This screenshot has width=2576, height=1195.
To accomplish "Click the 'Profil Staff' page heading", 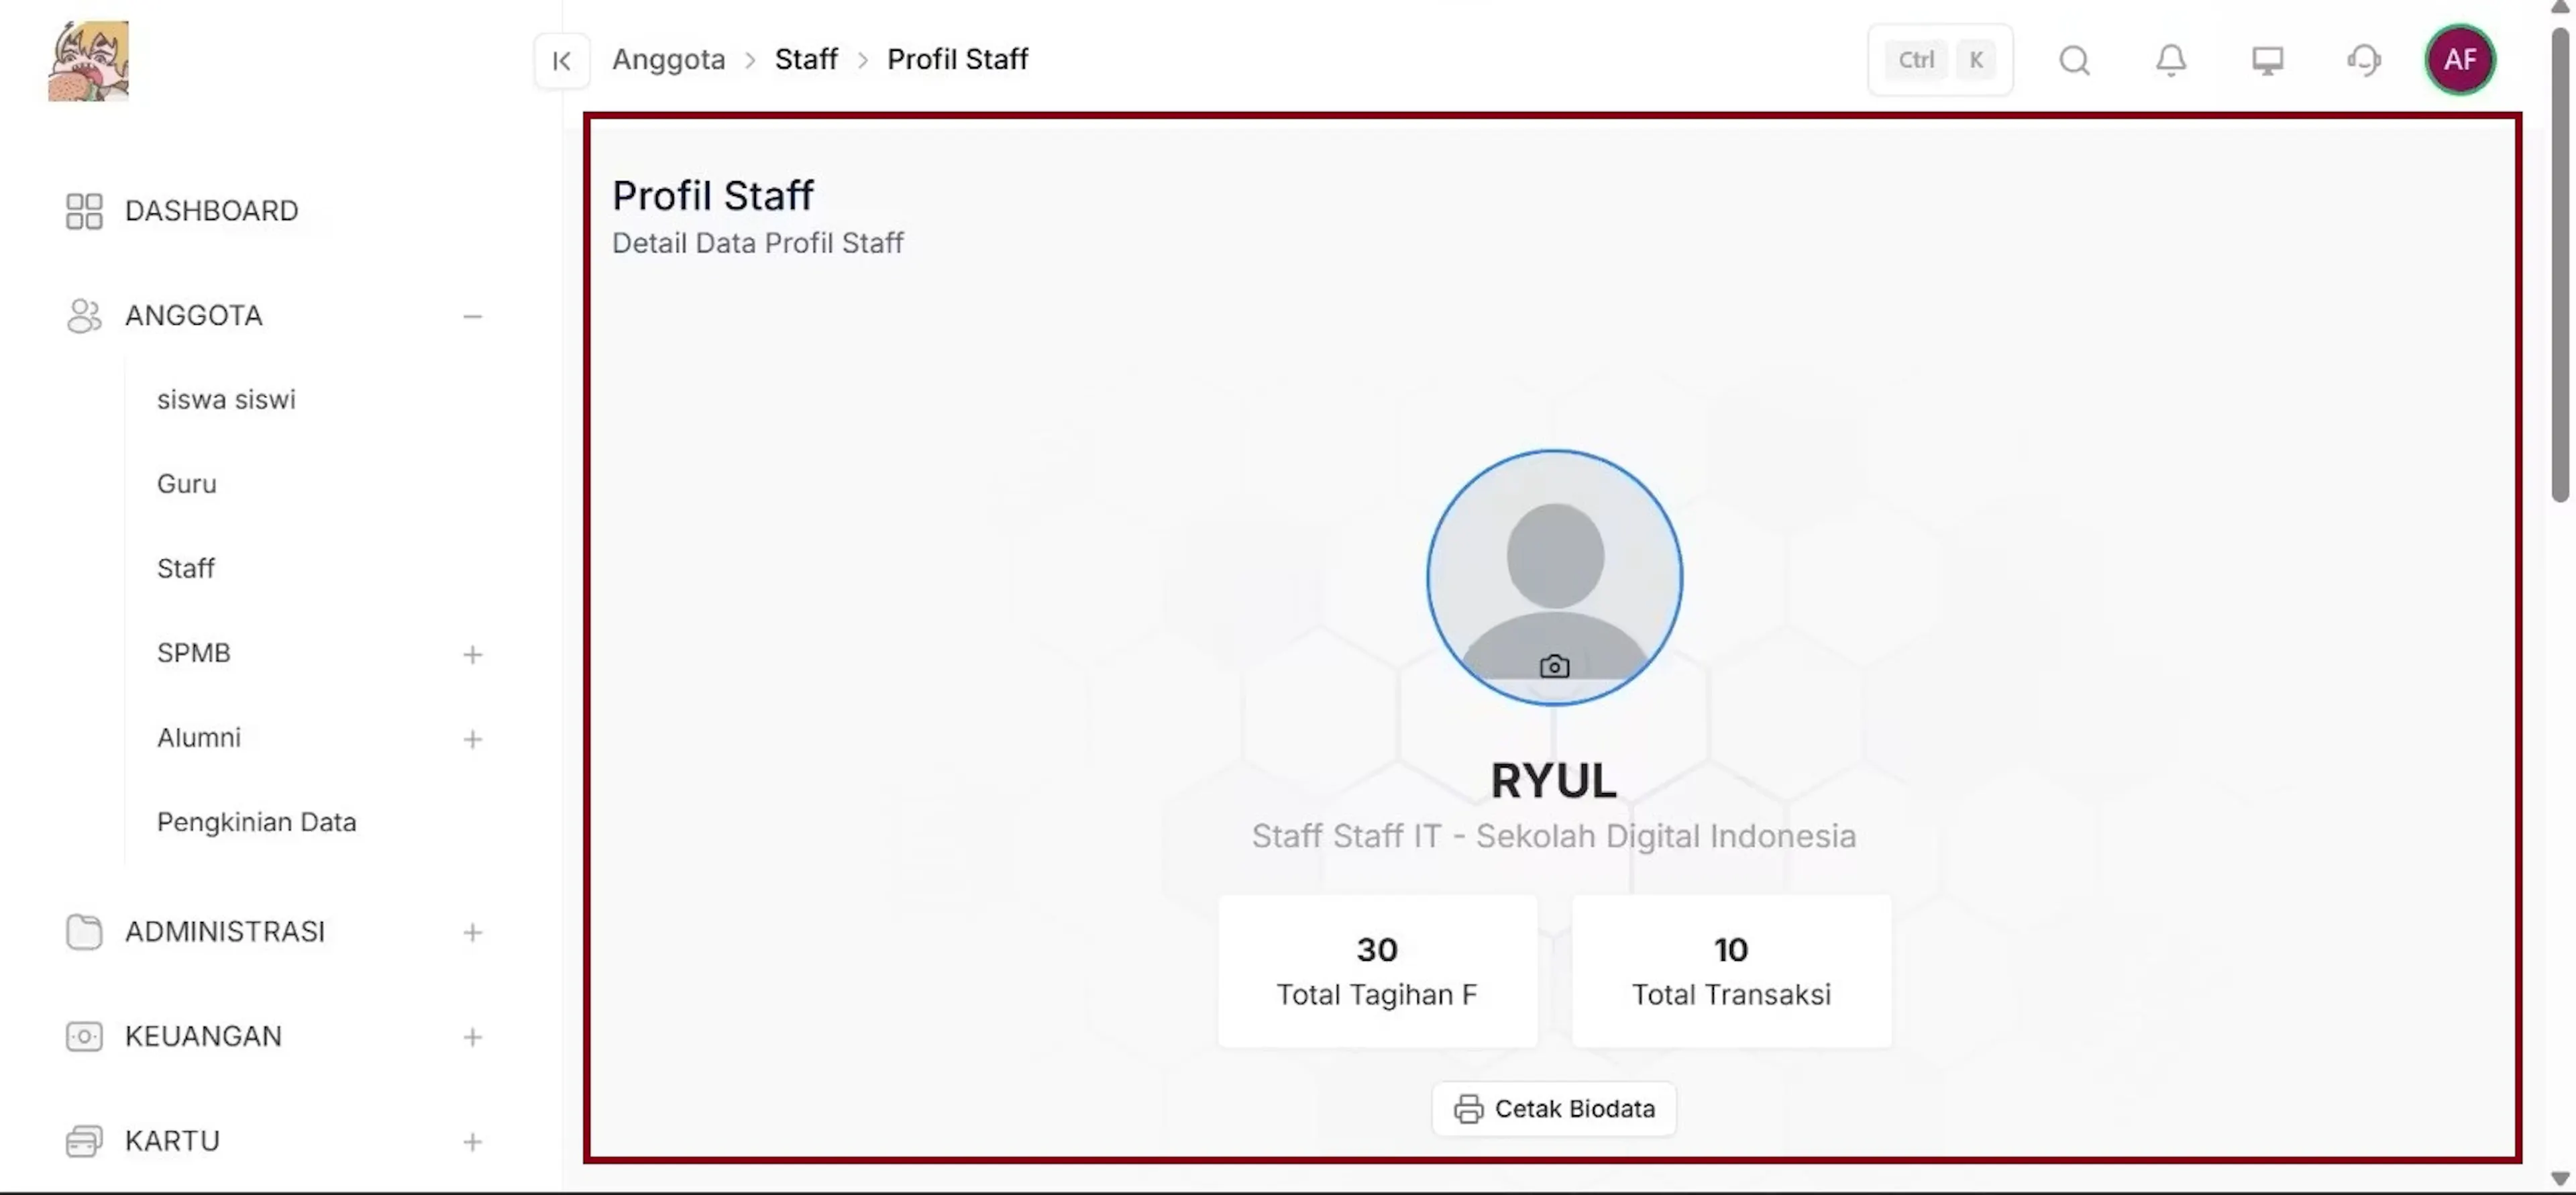I will [x=713, y=196].
